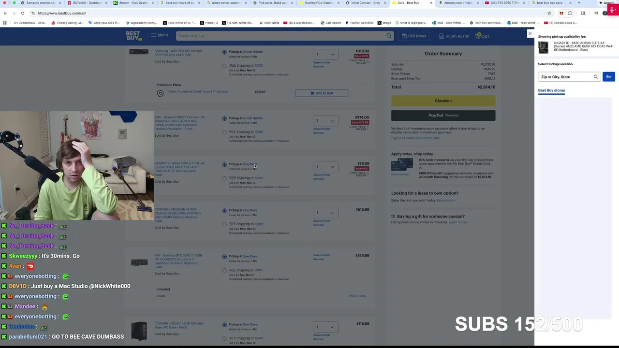Select FREE Shipping for Gigabyte motherboard
Image resolution: width=619 pixels, height=348 pixels.
coord(224,178)
